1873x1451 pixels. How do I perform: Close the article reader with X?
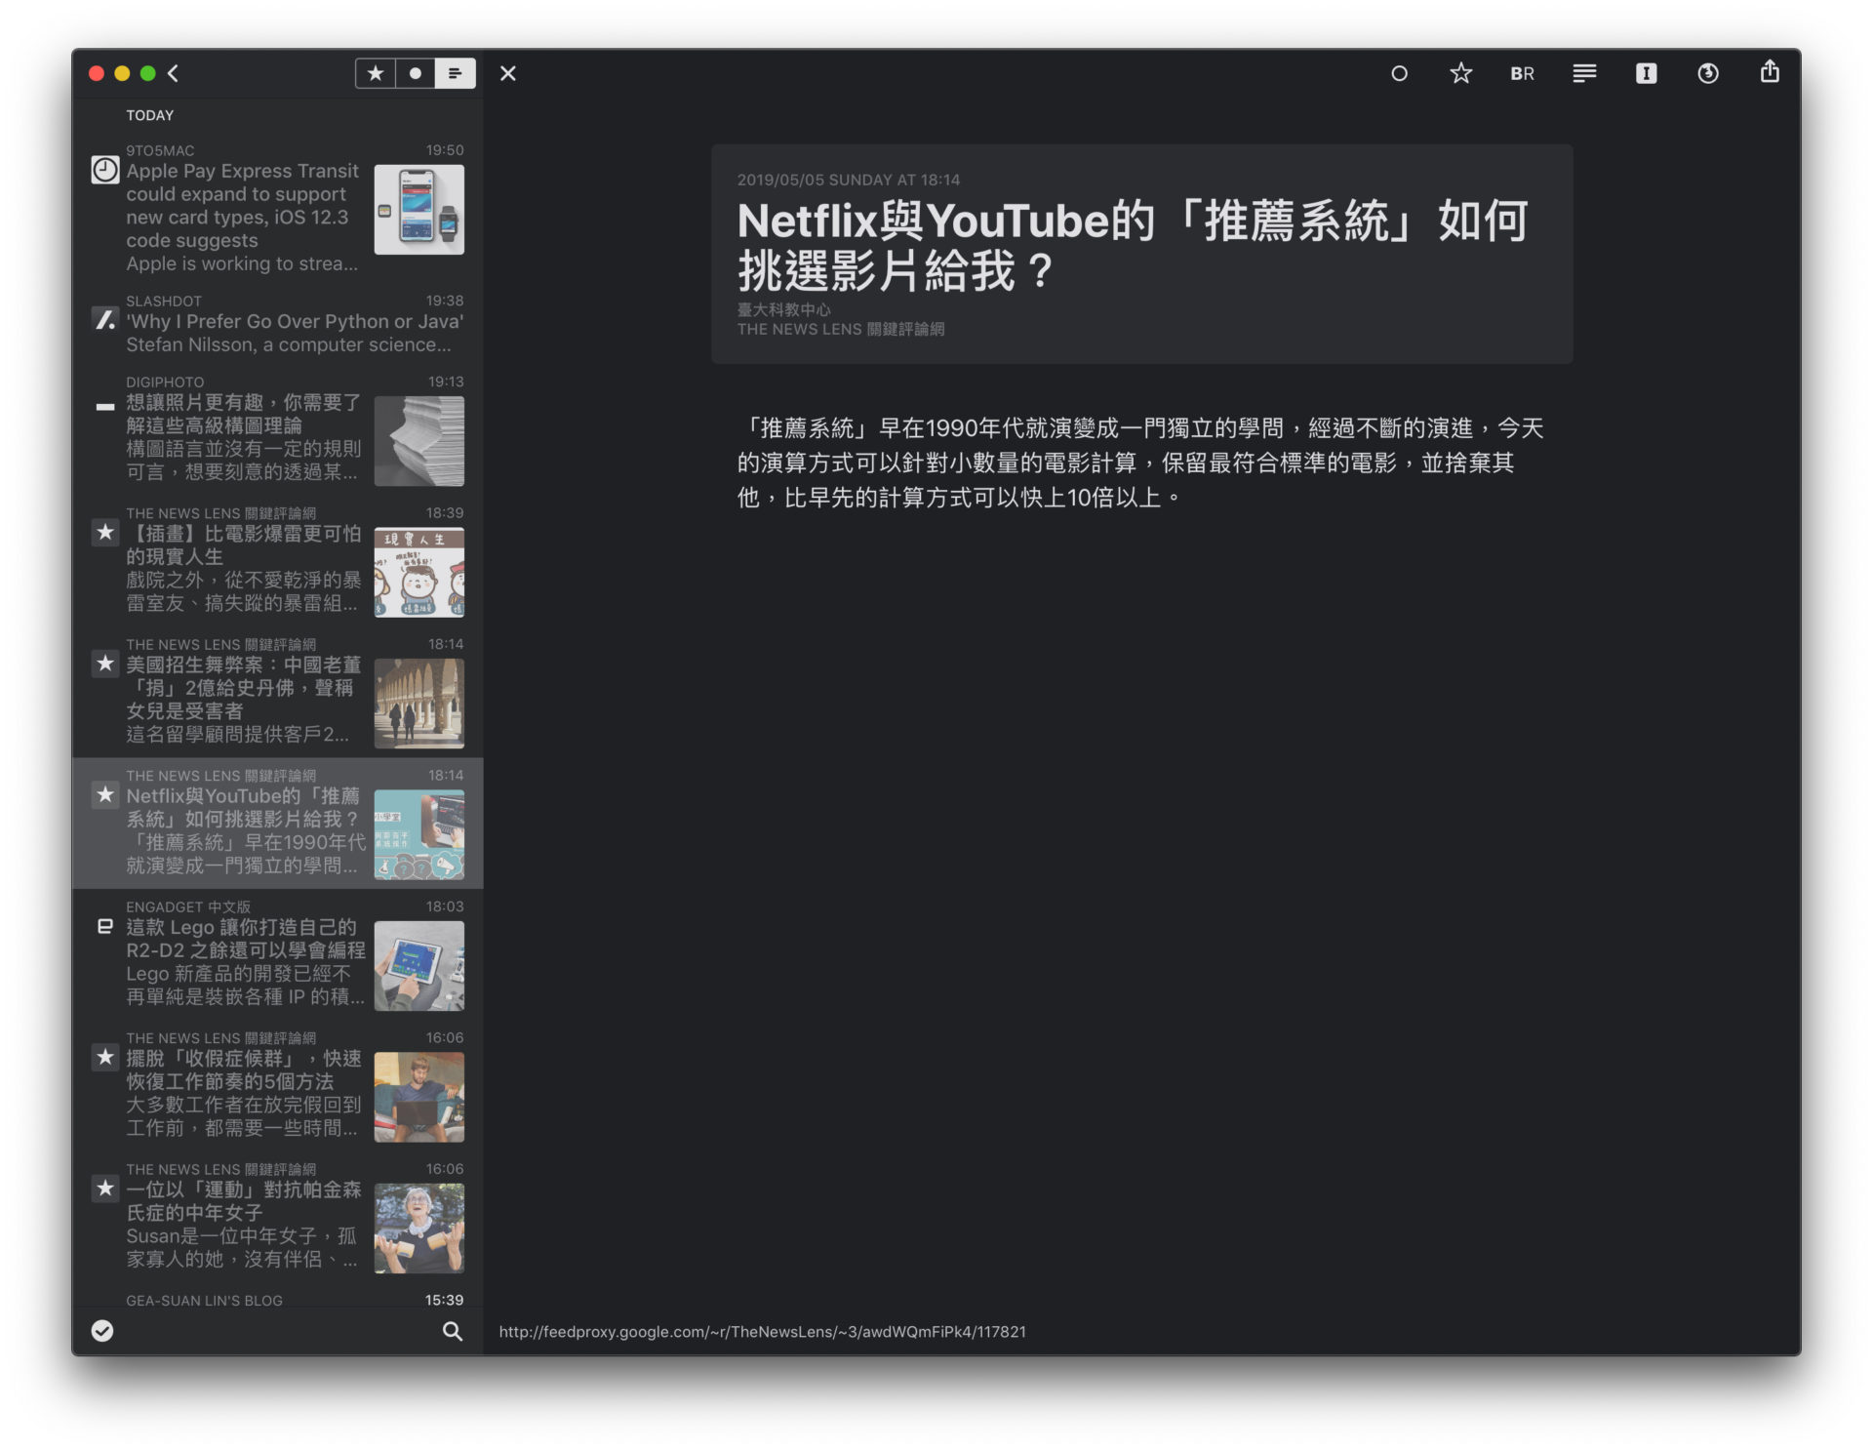tap(508, 73)
